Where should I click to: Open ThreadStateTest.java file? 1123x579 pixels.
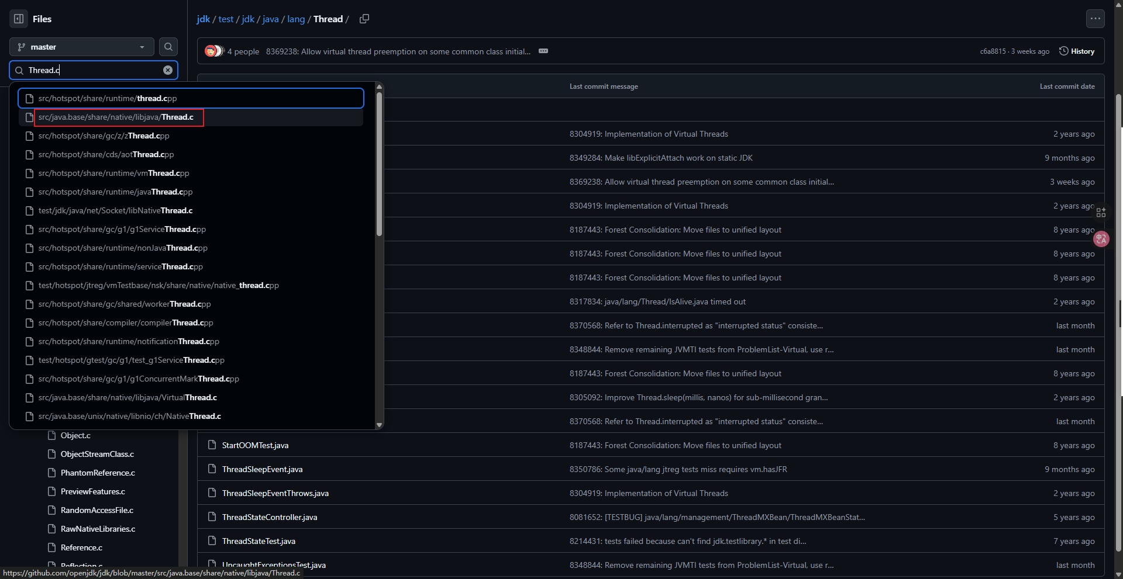(x=259, y=541)
